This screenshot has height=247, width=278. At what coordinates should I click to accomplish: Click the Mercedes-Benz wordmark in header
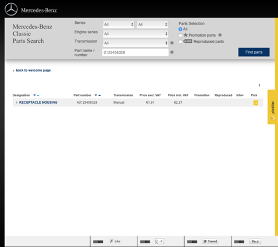coord(39,11)
